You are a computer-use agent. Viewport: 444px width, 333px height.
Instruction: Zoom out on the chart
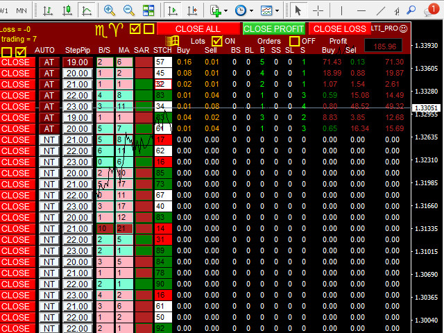(129, 10)
